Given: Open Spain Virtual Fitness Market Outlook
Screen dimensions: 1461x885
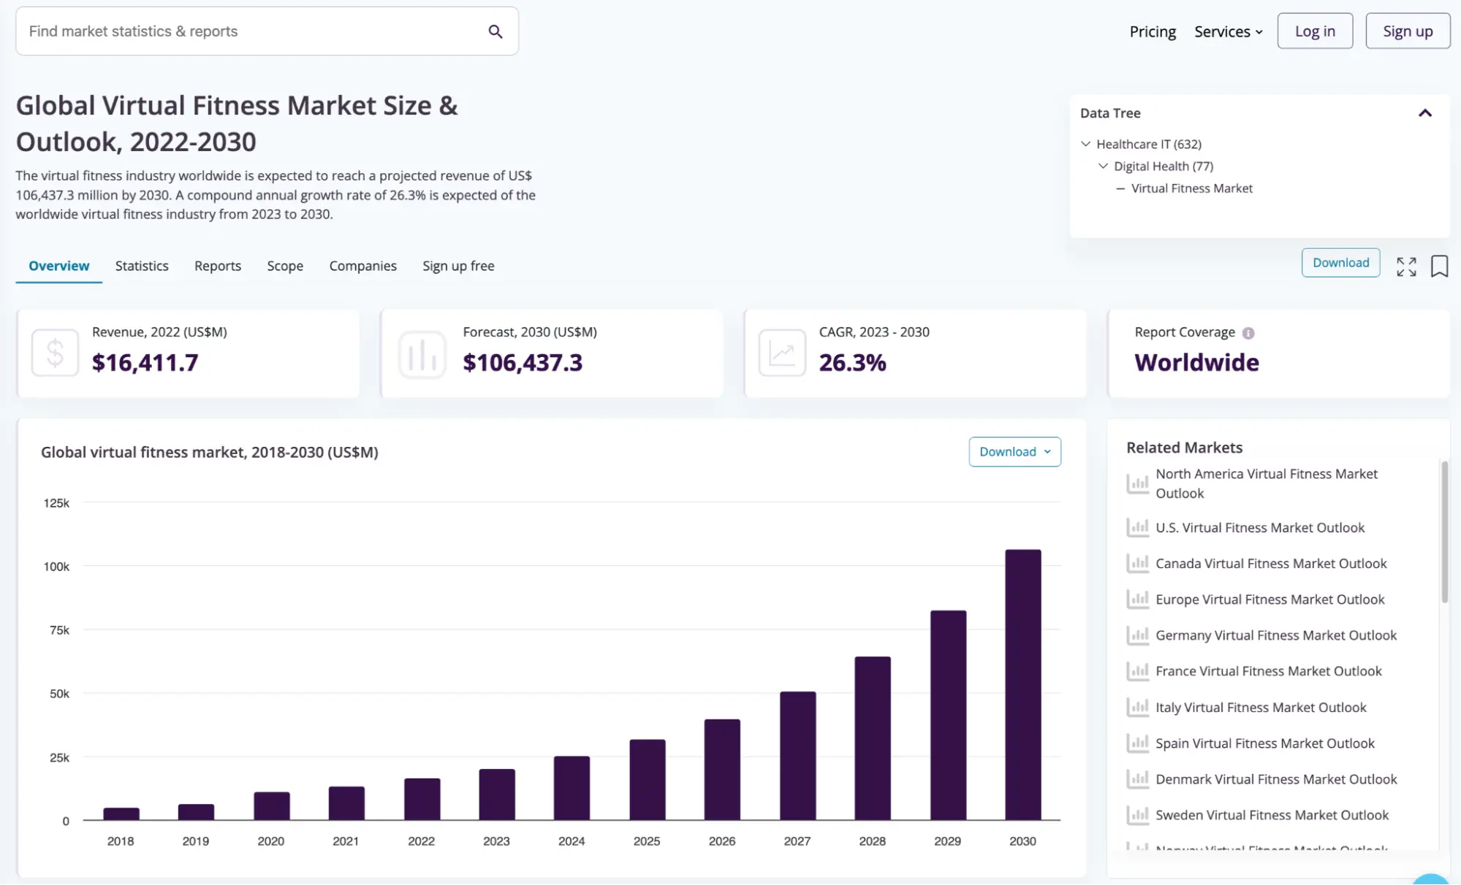Looking at the screenshot, I should pos(1265,743).
